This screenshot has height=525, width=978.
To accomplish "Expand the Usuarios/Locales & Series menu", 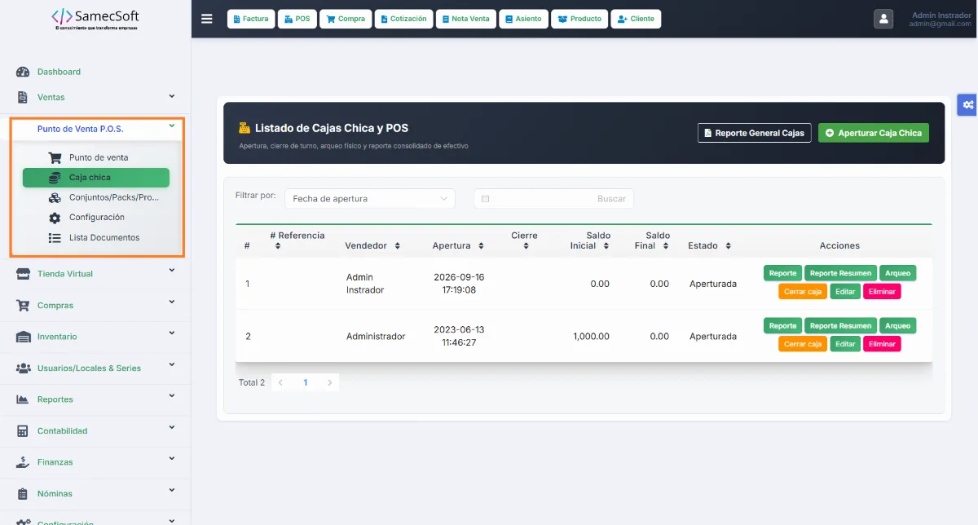I will pyautogui.click(x=95, y=368).
